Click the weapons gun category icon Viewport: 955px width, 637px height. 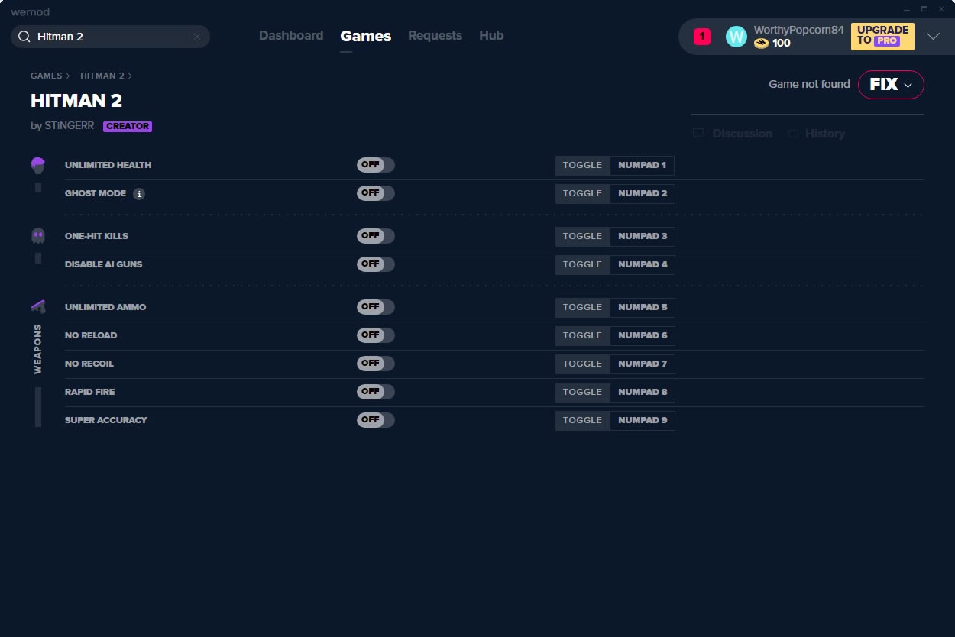pyautogui.click(x=38, y=306)
